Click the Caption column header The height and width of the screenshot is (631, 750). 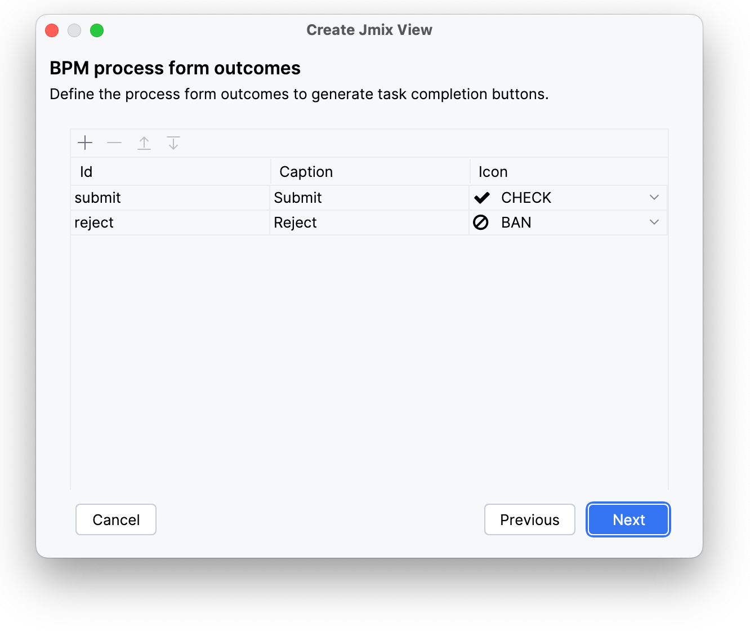(x=369, y=172)
